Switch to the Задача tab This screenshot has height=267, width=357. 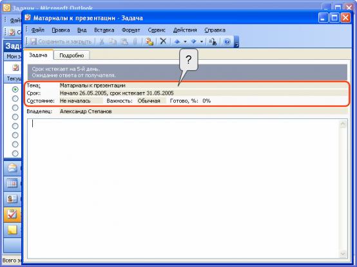click(x=38, y=55)
